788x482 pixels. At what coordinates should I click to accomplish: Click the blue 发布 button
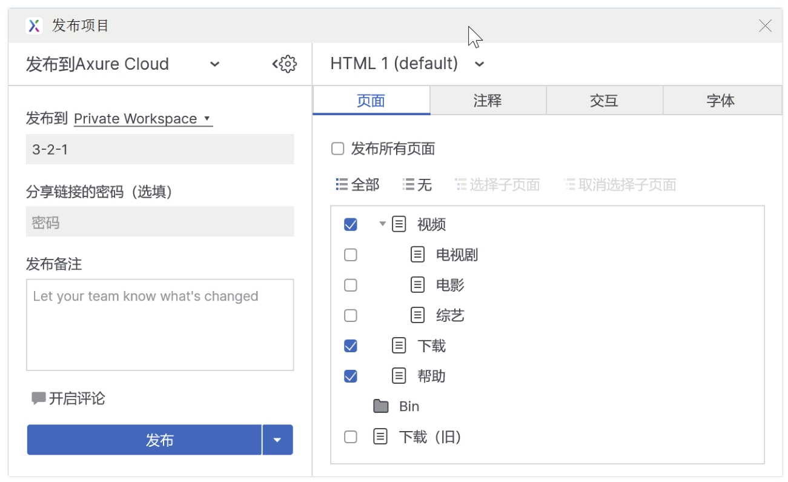click(144, 440)
